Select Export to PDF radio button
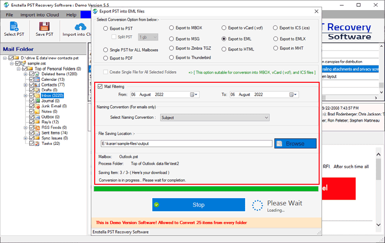The height and width of the screenshot is (243, 385). pos(106,58)
